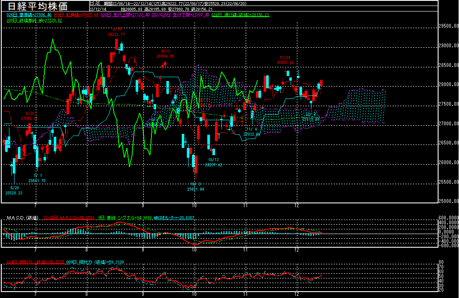This screenshot has width=459, height=298.
Task: Click the 26000.00 price axis label
Action: [x=449, y=162]
